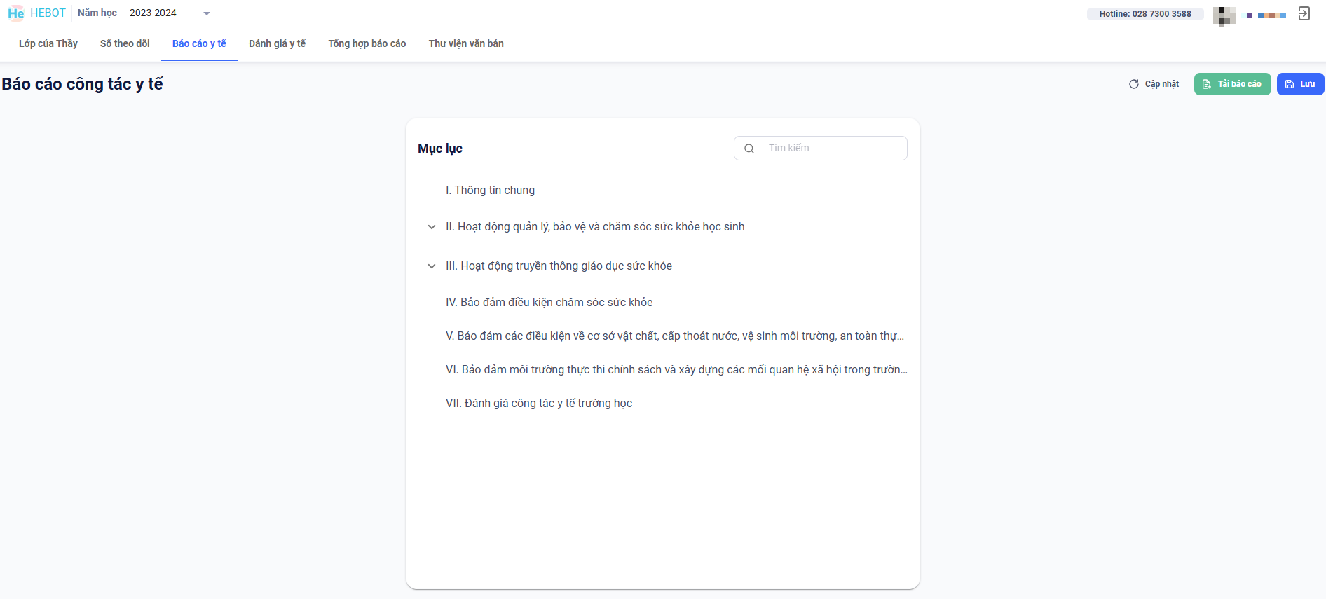Click the HEBOT logo icon
This screenshot has height=599, width=1326.
pyautogui.click(x=16, y=13)
